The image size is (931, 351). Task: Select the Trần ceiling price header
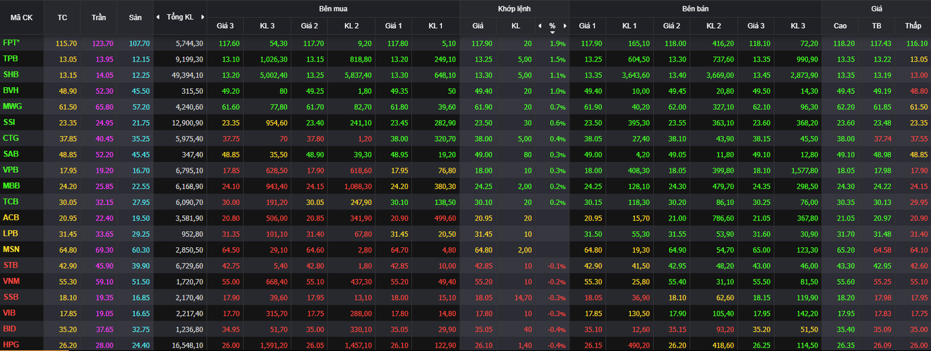click(98, 17)
